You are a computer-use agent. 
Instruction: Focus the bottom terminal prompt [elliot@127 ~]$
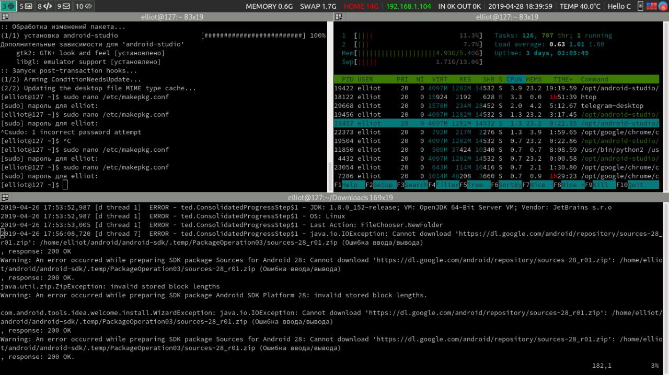30,185
